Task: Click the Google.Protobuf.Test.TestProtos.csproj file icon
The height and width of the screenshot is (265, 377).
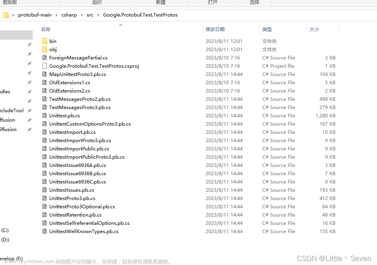Action: [x=45, y=66]
